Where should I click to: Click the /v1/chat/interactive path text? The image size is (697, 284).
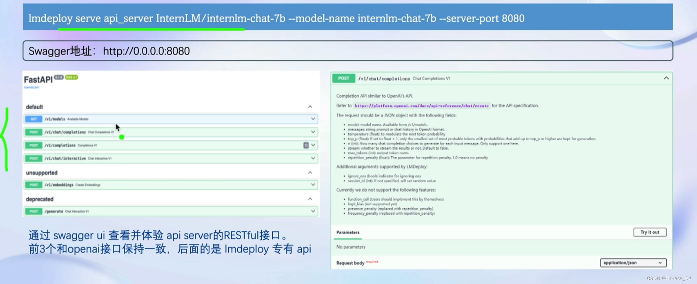65,158
